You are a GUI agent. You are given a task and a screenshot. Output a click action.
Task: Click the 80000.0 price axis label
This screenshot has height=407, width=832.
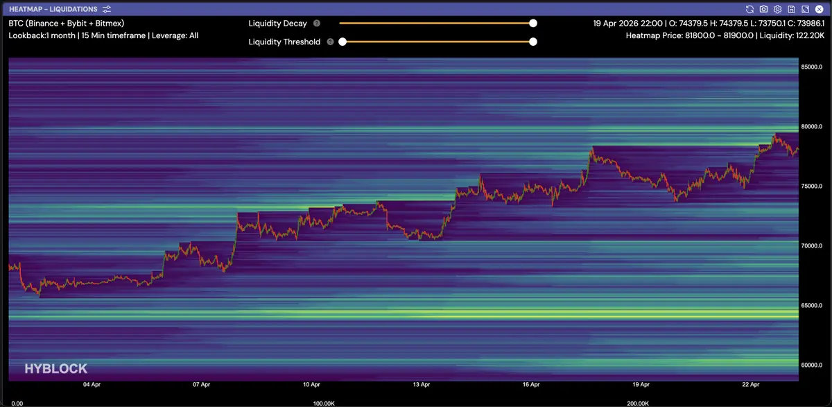[x=812, y=127]
